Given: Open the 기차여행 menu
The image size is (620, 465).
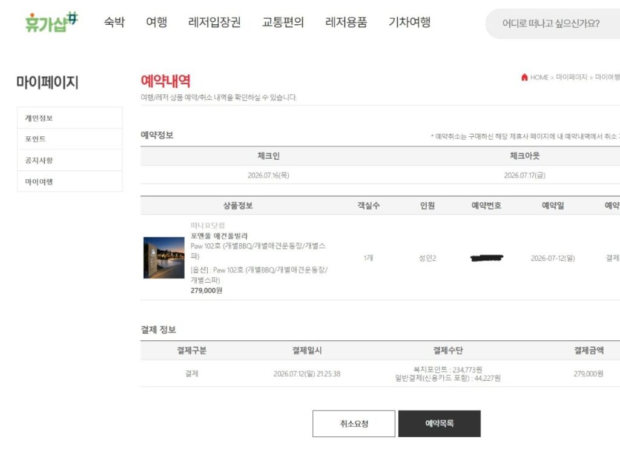Looking at the screenshot, I should 409,22.
